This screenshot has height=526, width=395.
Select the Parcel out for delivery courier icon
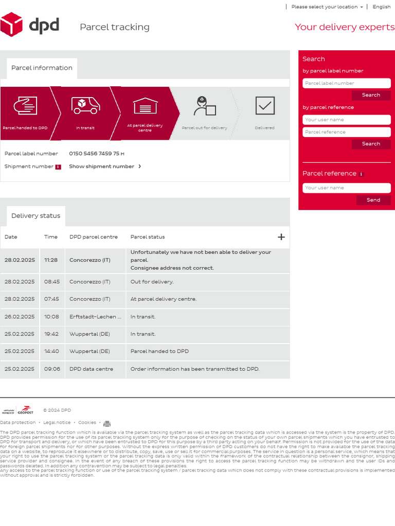coord(205,106)
